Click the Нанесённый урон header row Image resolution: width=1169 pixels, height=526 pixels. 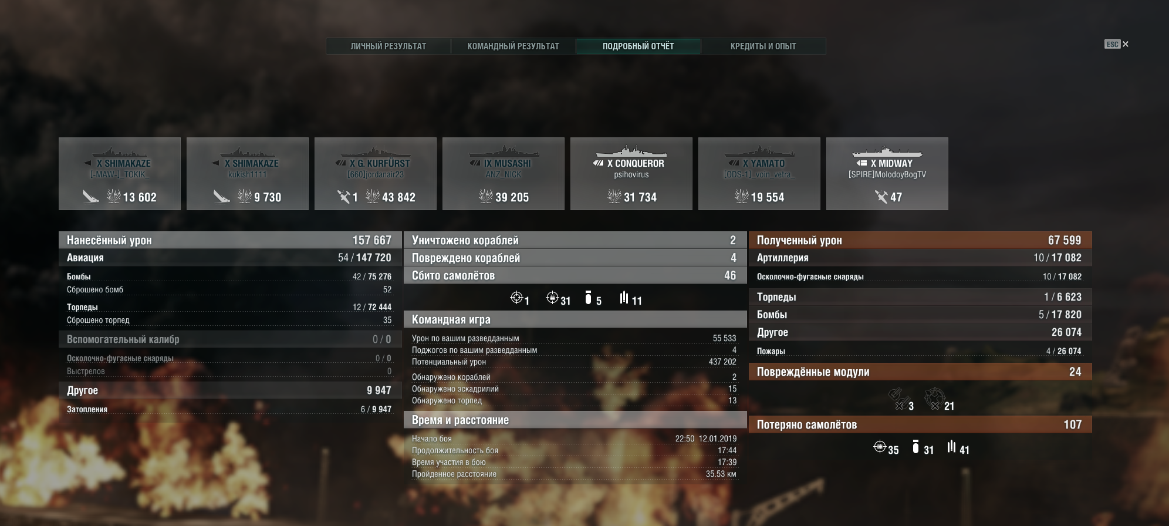pos(230,240)
